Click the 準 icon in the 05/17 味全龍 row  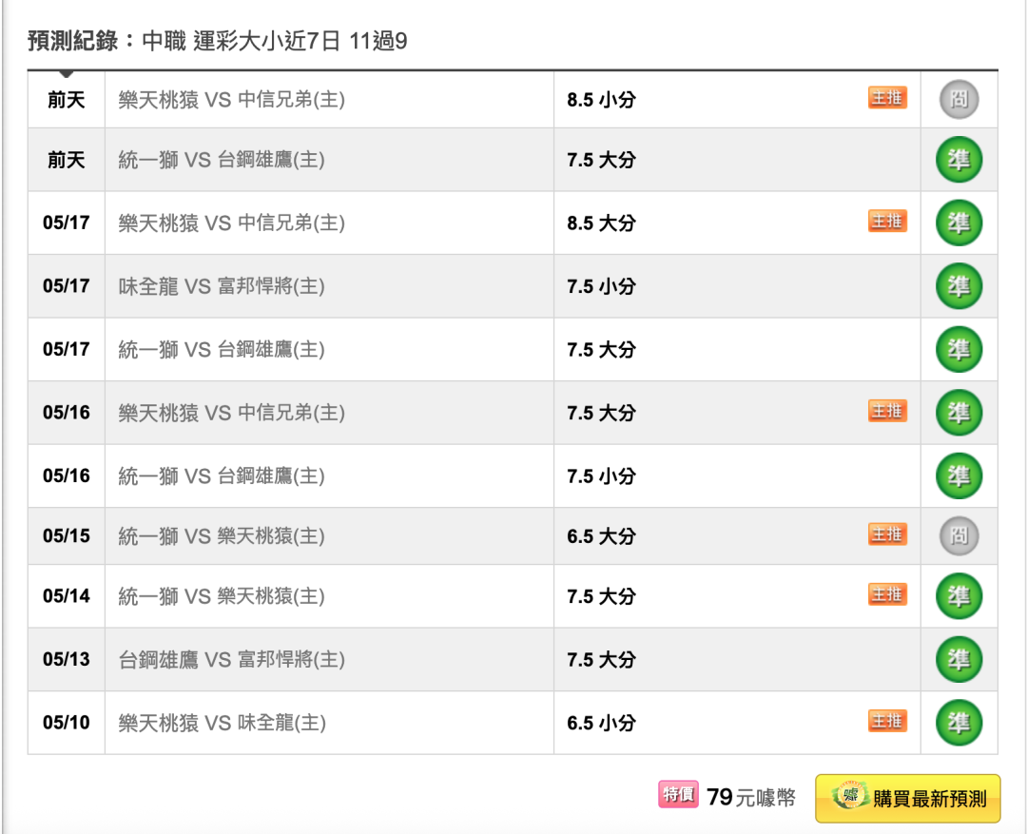[x=959, y=286]
